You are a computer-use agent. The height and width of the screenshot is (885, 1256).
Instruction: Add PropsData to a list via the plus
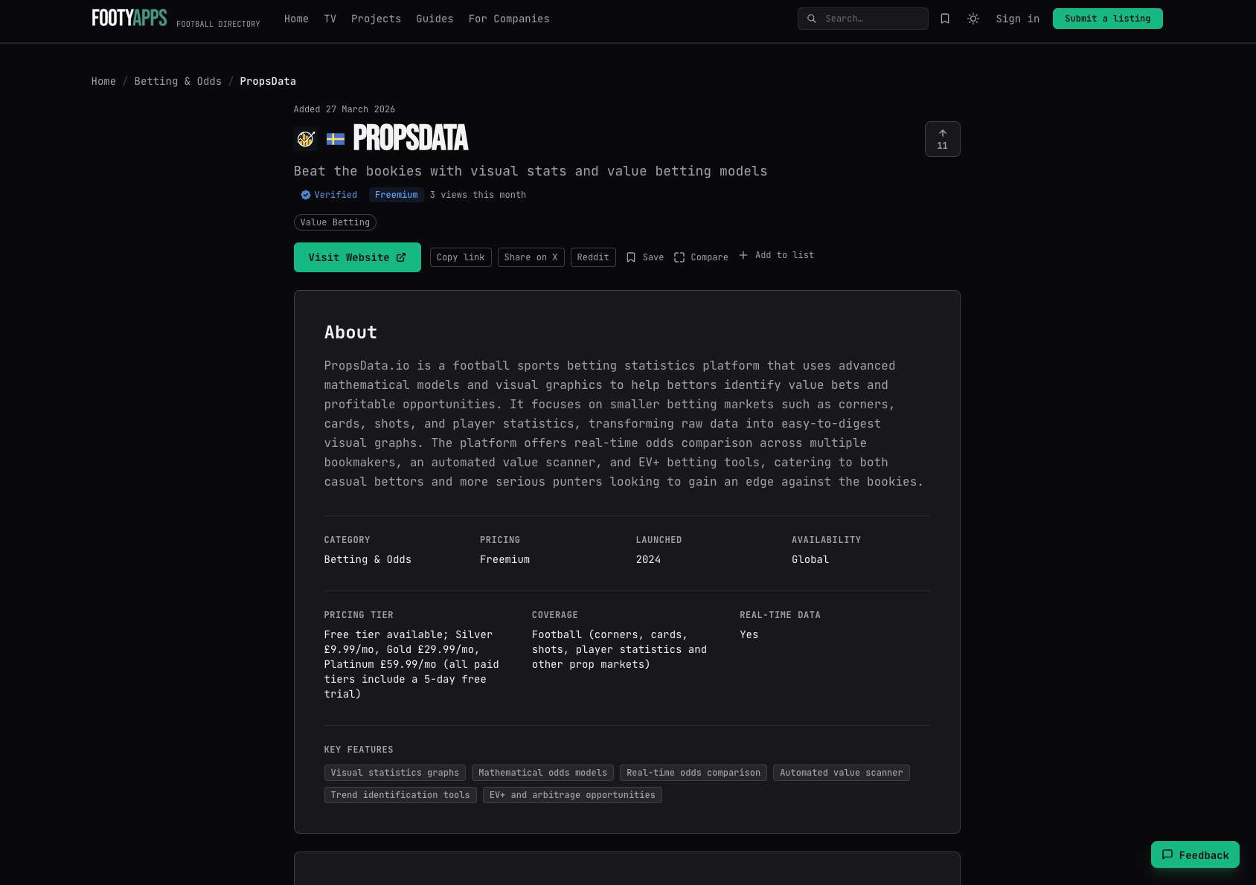pos(743,255)
